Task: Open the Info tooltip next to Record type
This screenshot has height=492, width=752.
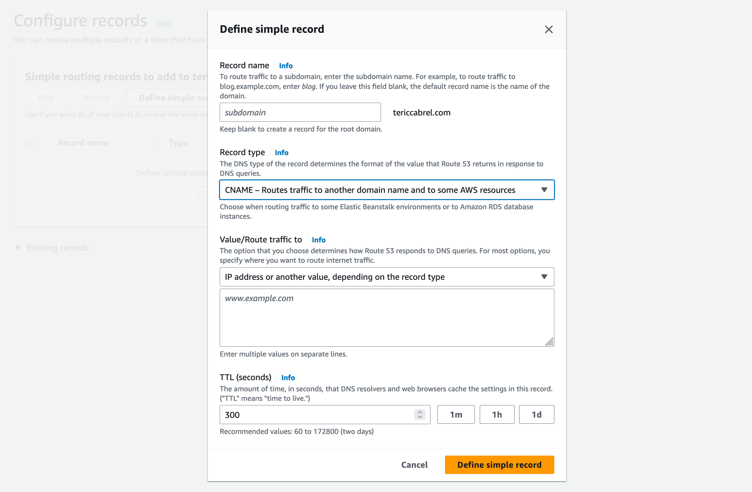Action: pos(281,152)
